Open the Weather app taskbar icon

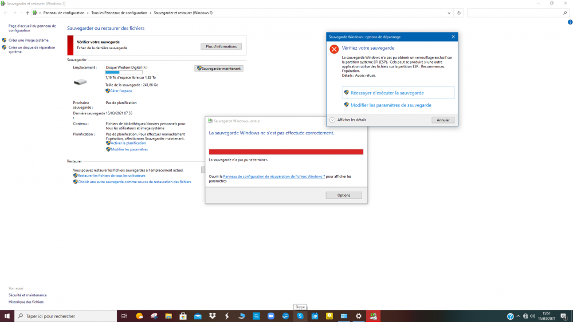tap(139, 316)
